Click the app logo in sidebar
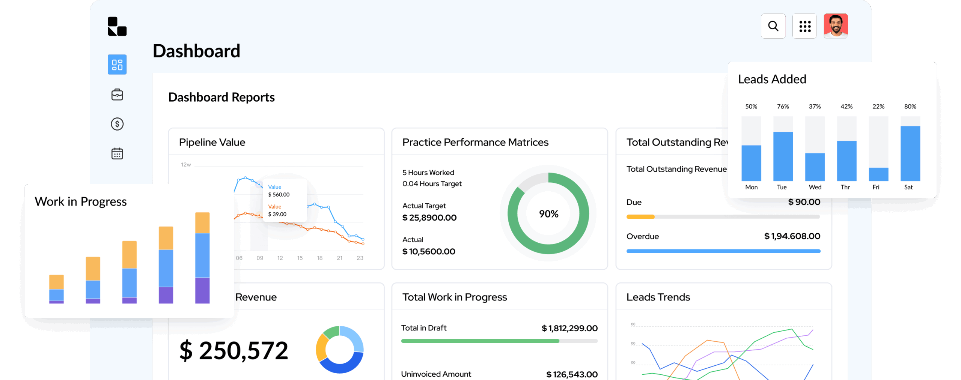 pyautogui.click(x=117, y=27)
